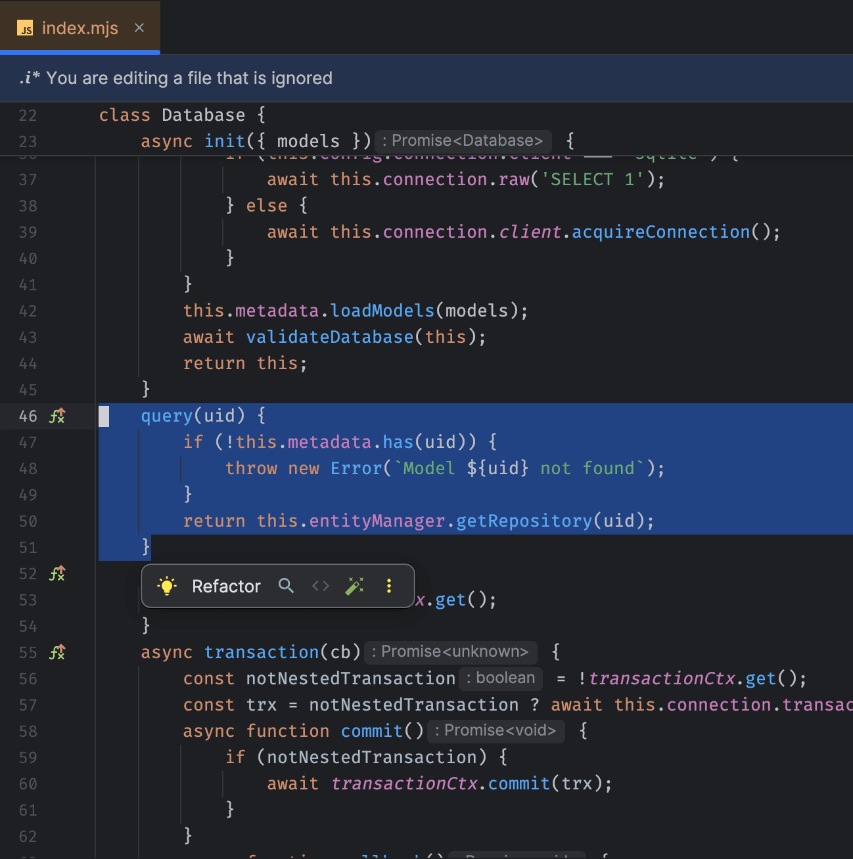Click line number 55 in gutter
Image resolution: width=853 pixels, height=859 pixels.
[x=28, y=652]
